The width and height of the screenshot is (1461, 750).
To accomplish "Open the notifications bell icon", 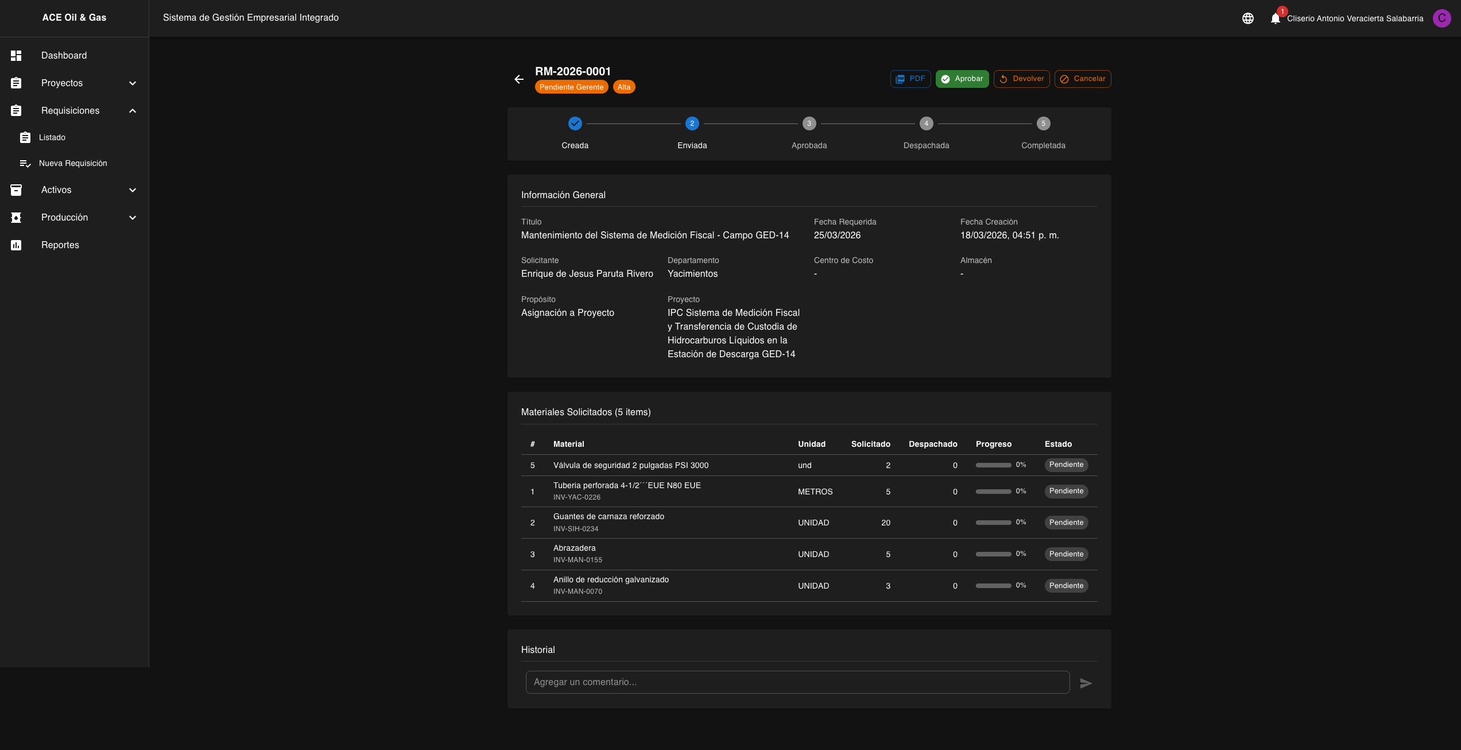I will [1275, 18].
